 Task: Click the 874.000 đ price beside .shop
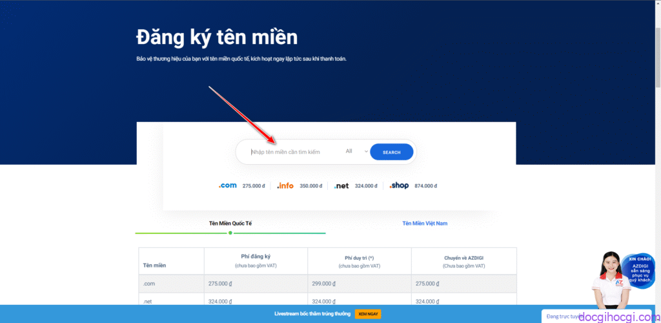click(x=426, y=186)
